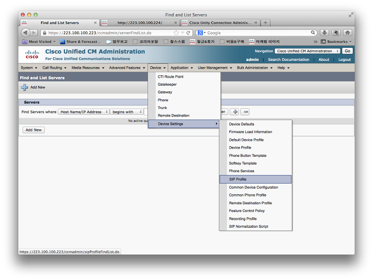Viewport: 373px width, 280px height.
Task: Open the Call Routing menu
Action: pyautogui.click(x=54, y=68)
